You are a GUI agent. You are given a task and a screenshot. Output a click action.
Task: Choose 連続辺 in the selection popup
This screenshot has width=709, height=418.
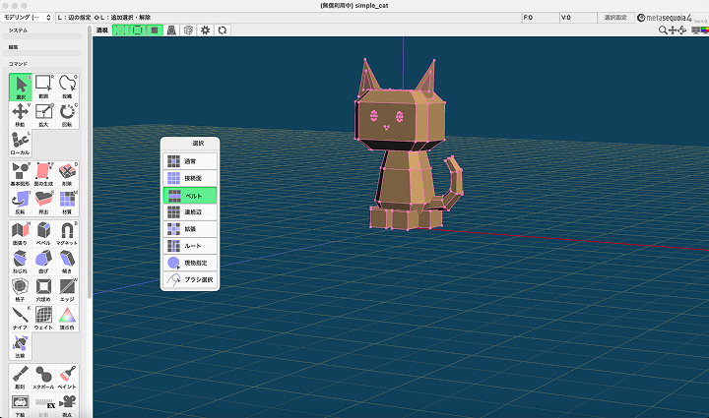(190, 212)
